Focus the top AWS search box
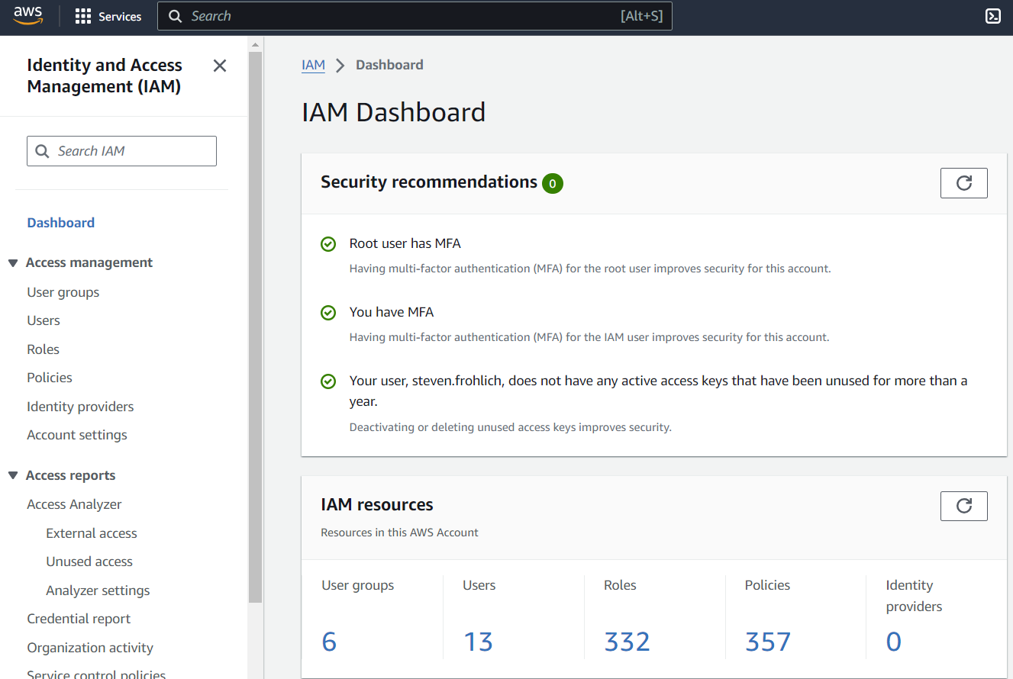The height and width of the screenshot is (679, 1013). 415,16
